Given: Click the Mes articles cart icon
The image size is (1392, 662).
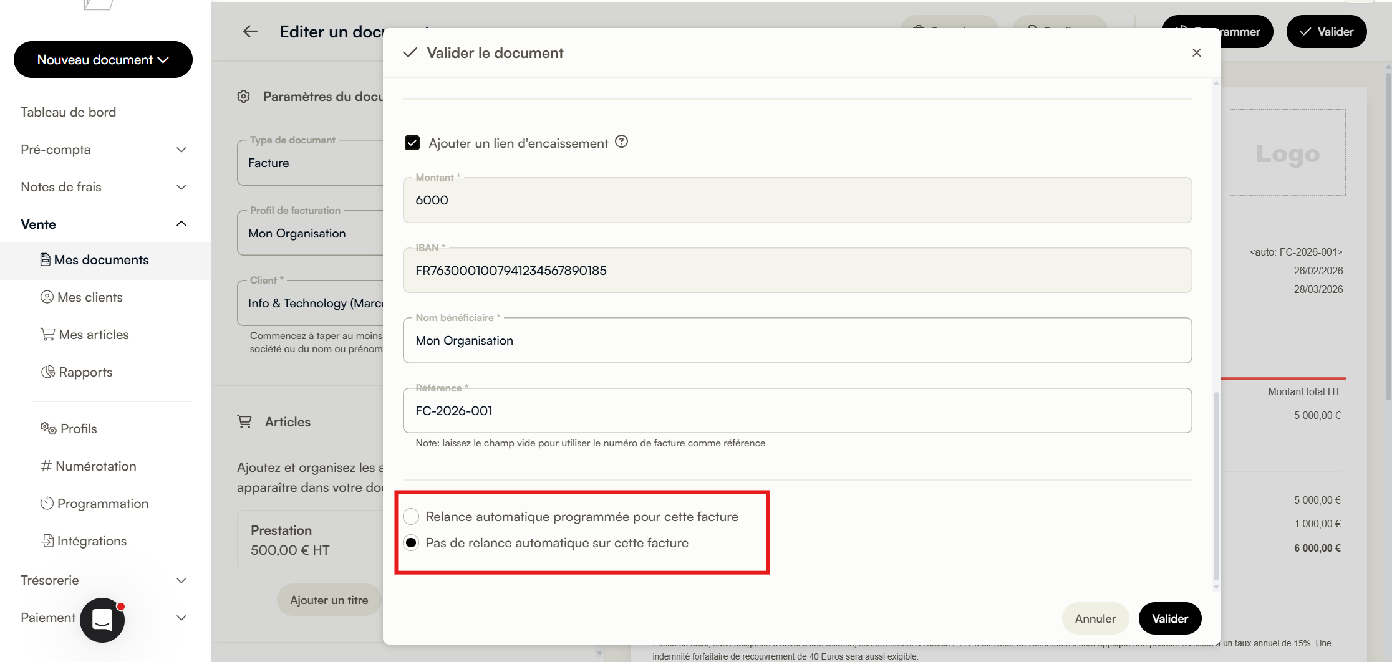Looking at the screenshot, I should pos(47,334).
